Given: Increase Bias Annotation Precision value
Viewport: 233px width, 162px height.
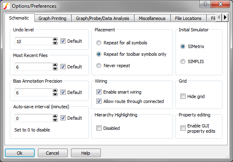Looking at the screenshot, I should pos(55,90).
